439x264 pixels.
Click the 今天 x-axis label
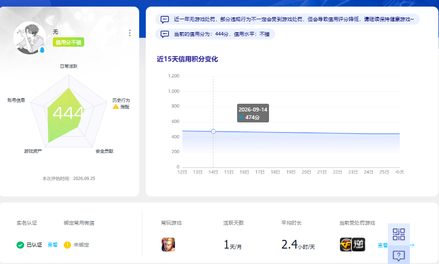tap(399, 172)
